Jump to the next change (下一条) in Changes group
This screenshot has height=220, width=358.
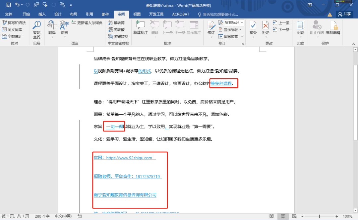click(x=281, y=30)
